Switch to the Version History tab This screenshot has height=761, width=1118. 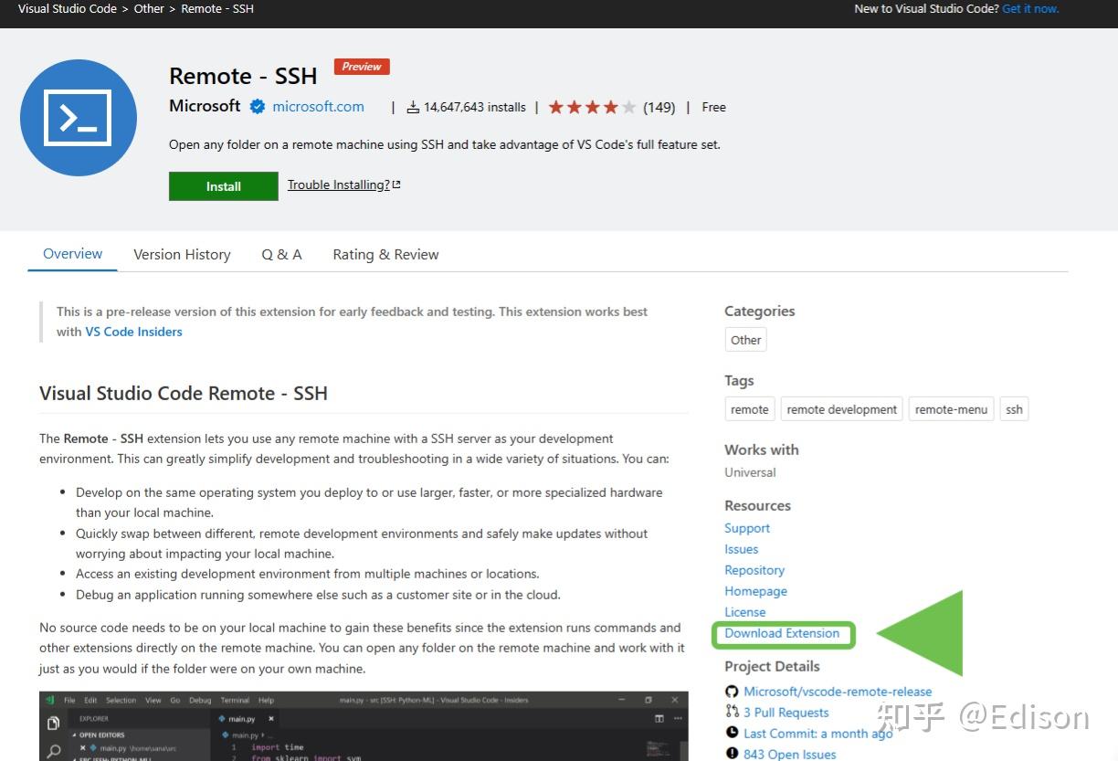pos(182,254)
